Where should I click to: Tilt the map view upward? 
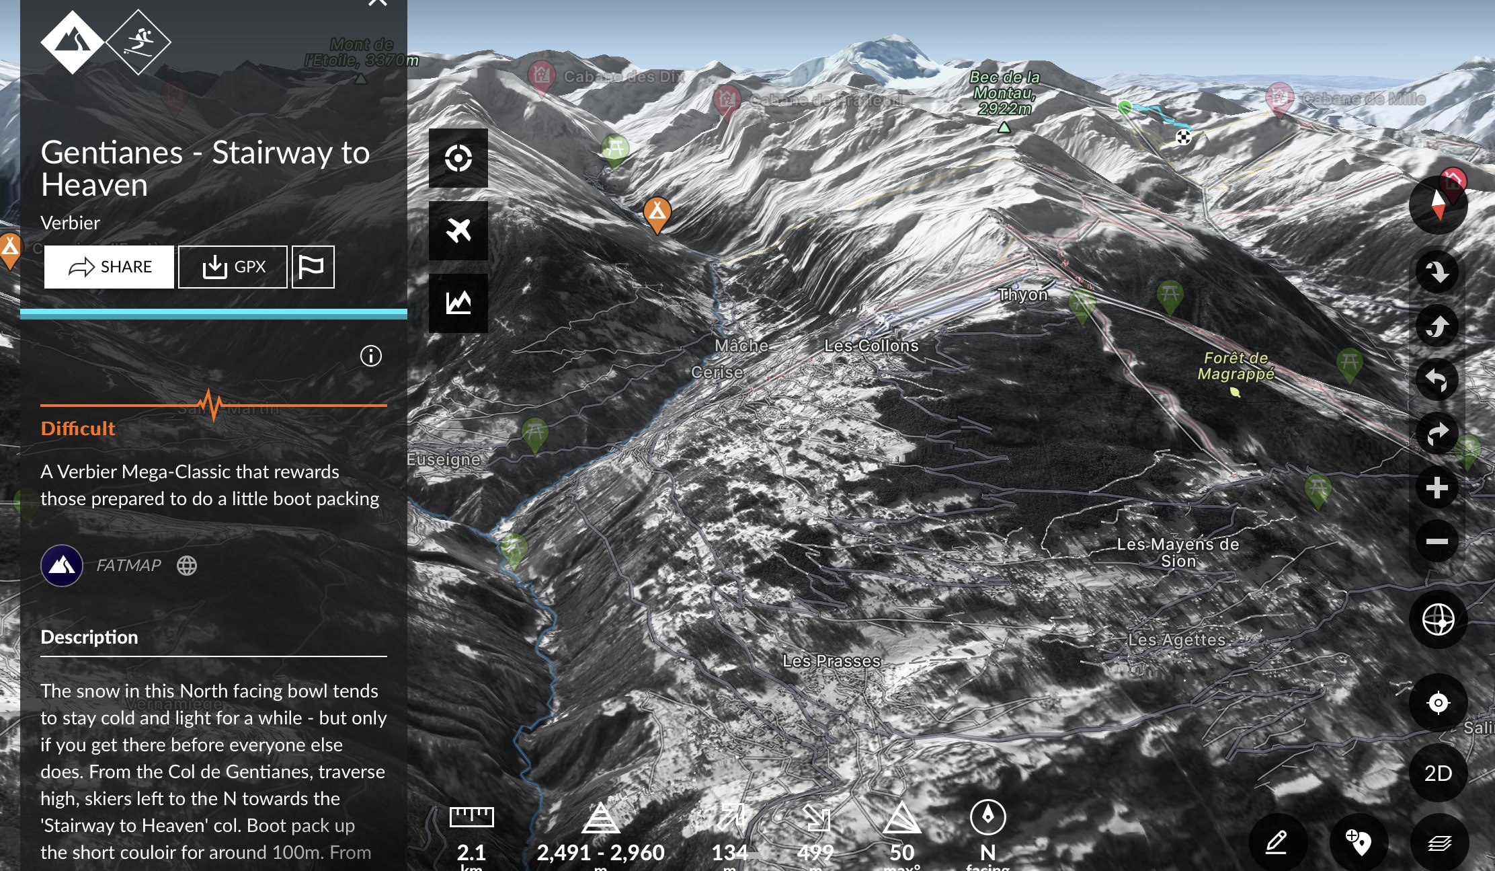[x=1437, y=326]
